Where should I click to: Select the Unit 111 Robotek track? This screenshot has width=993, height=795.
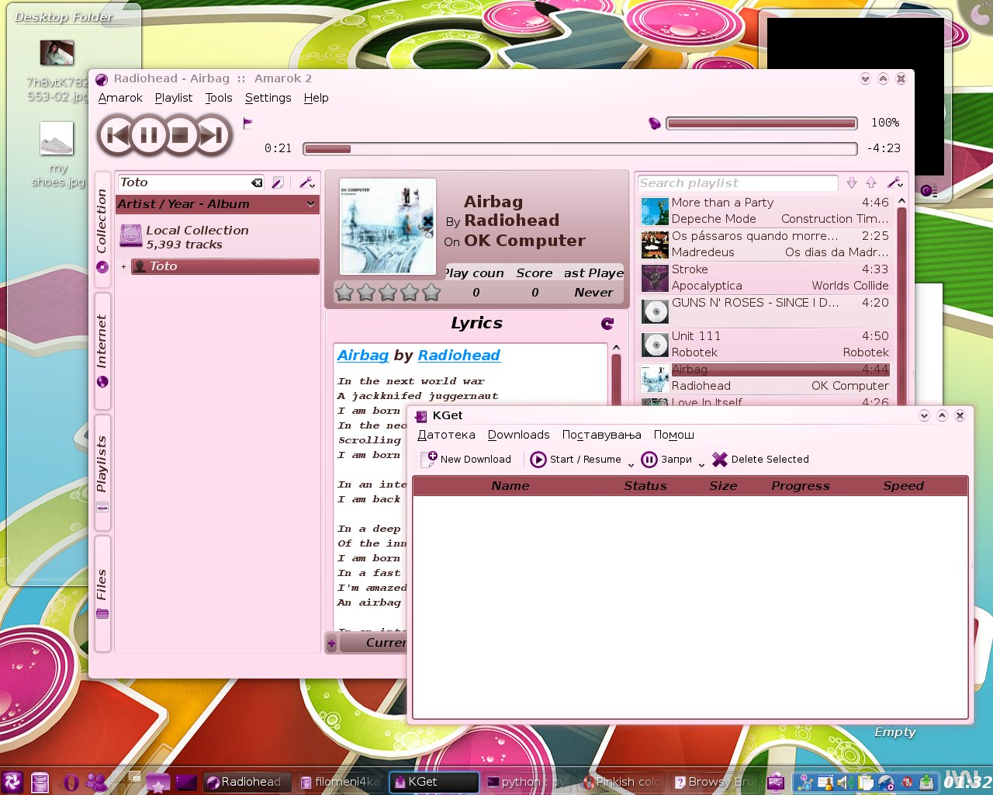point(764,345)
